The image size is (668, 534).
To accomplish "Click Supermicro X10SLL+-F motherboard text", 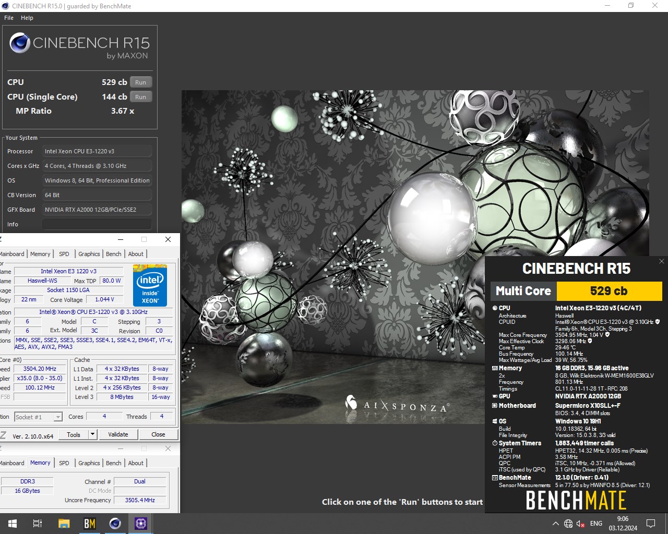I will [x=588, y=406].
